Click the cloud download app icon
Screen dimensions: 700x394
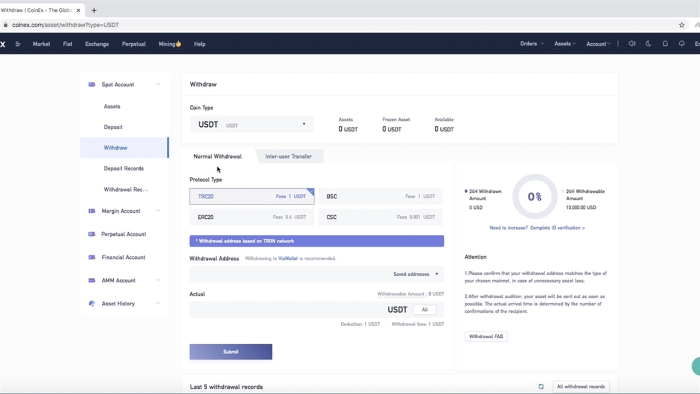coord(681,44)
